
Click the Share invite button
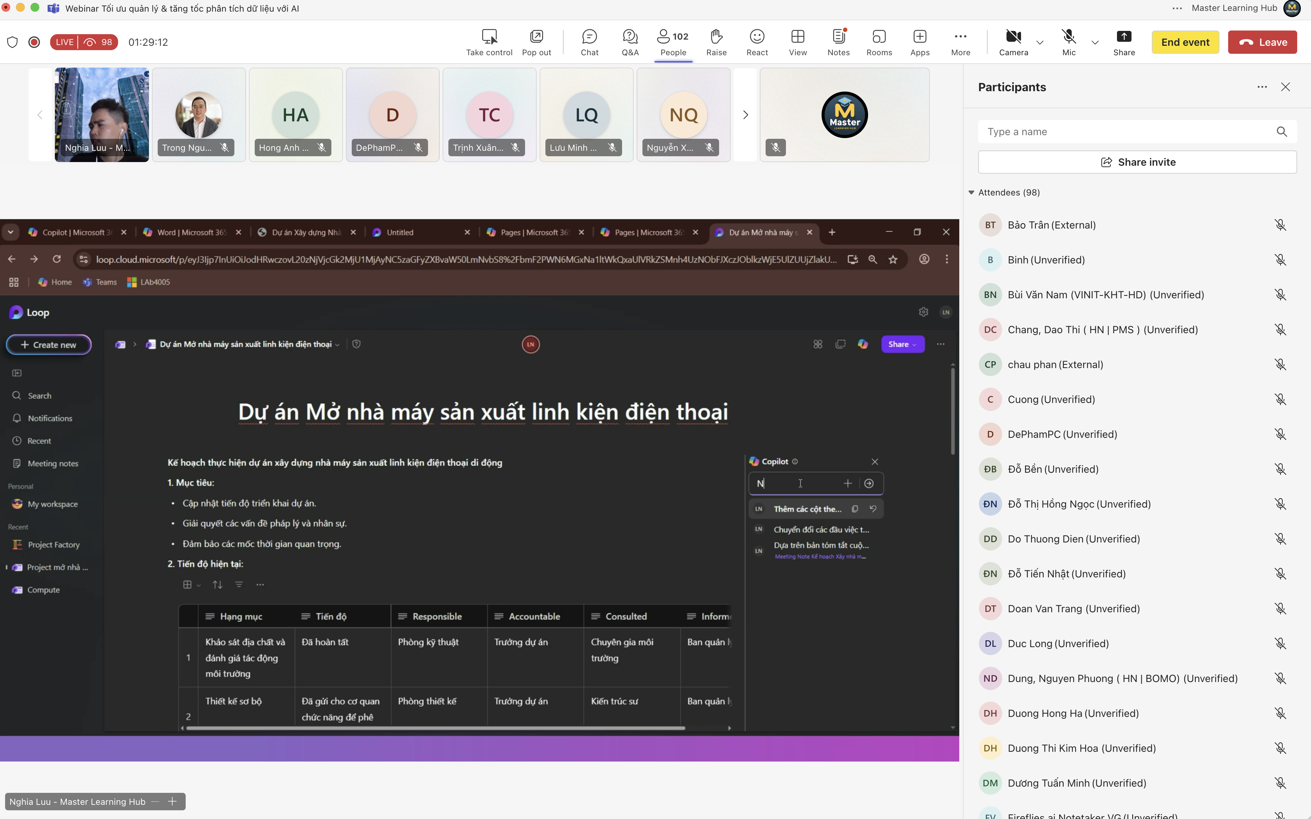pos(1137,162)
